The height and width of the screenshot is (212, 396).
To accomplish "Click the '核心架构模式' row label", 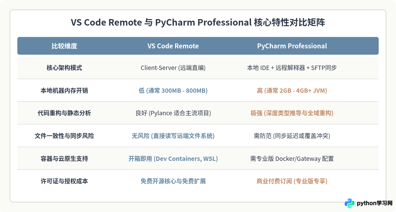I will 64,68.
